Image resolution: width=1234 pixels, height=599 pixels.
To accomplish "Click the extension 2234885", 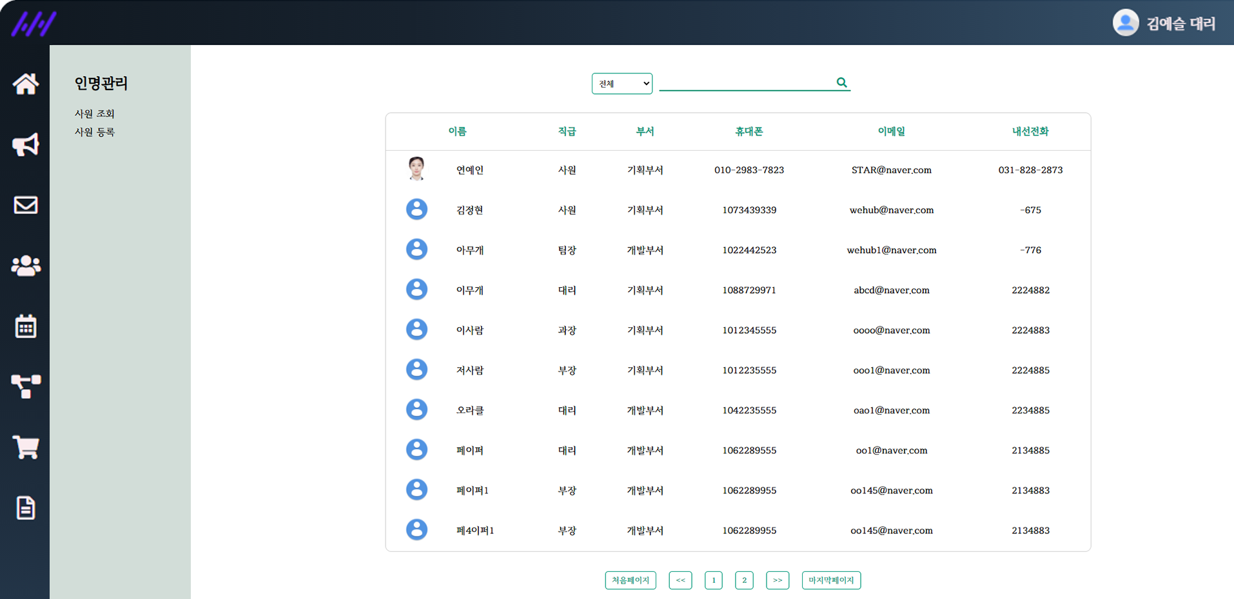I will tap(1030, 410).
